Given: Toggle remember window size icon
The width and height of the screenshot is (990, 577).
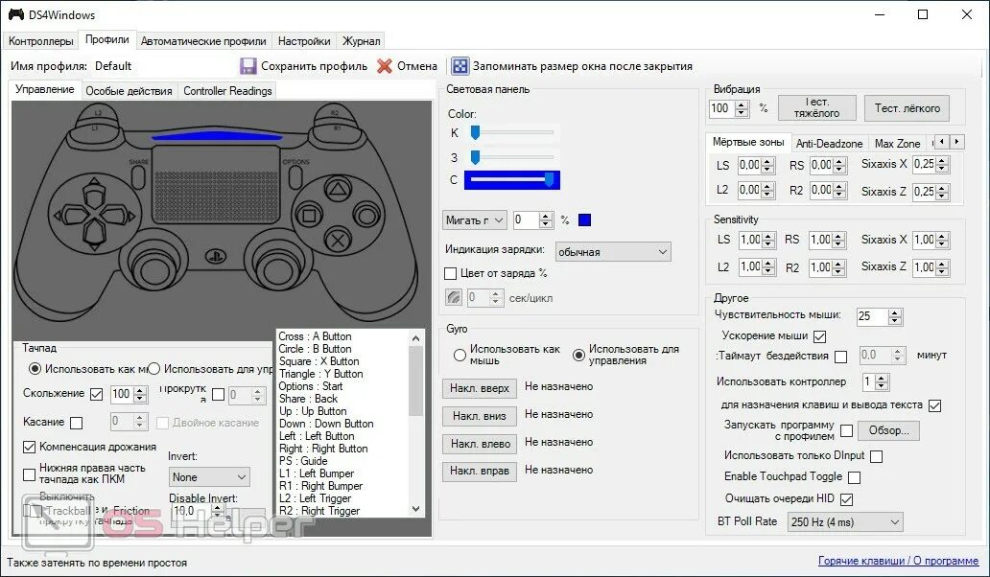Looking at the screenshot, I should [460, 66].
